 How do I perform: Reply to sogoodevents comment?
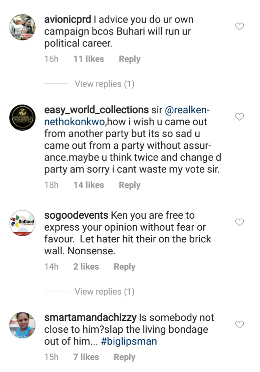click(124, 267)
